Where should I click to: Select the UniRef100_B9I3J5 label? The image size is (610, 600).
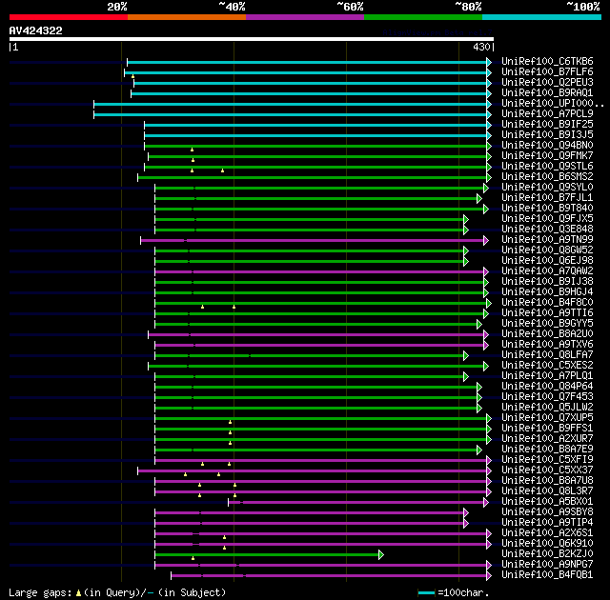[547, 135]
